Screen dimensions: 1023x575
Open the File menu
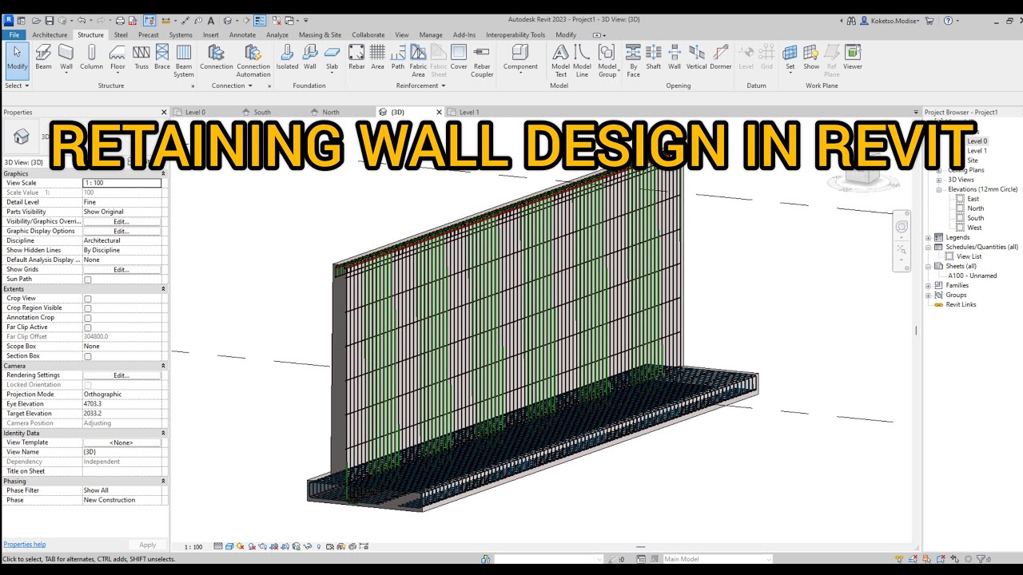[14, 35]
